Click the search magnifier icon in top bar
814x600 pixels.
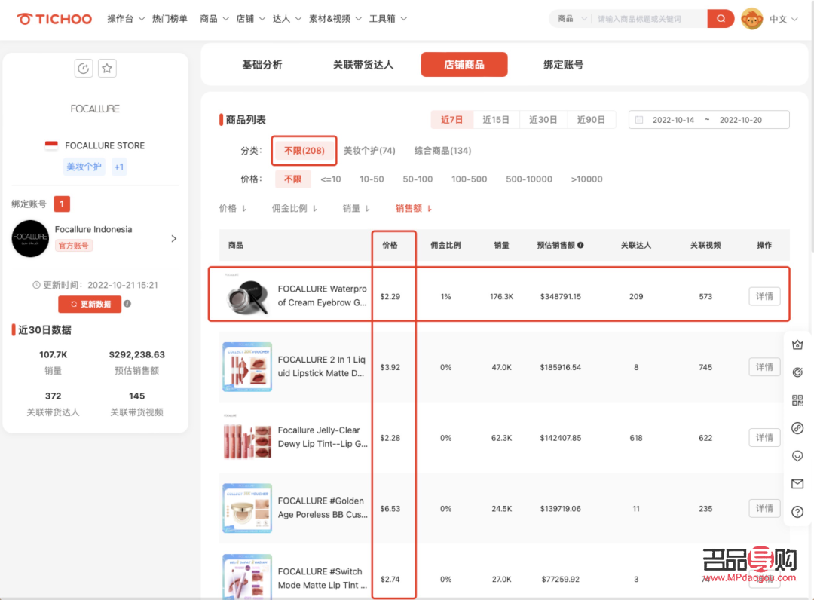(721, 18)
